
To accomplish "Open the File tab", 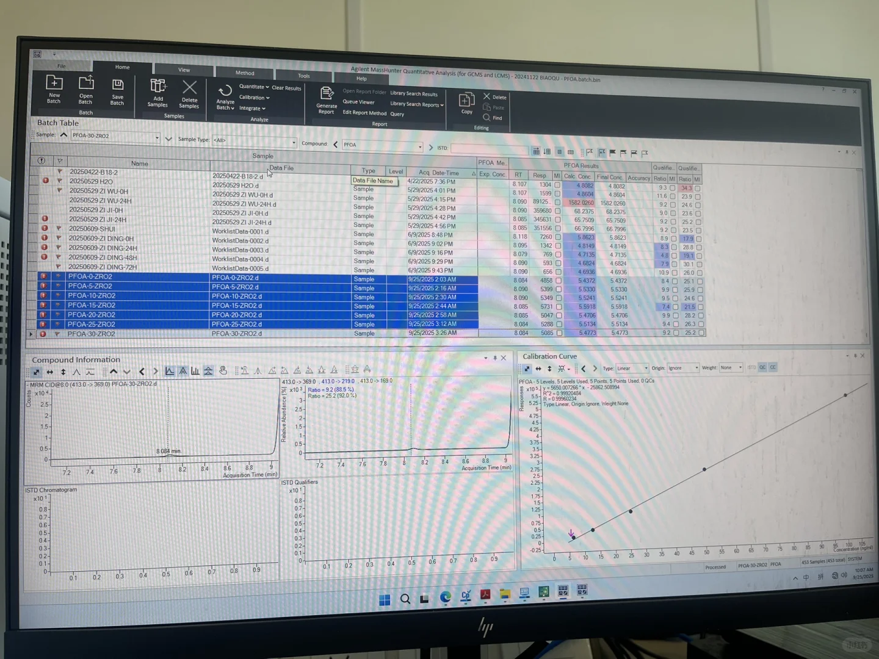I will coord(62,66).
